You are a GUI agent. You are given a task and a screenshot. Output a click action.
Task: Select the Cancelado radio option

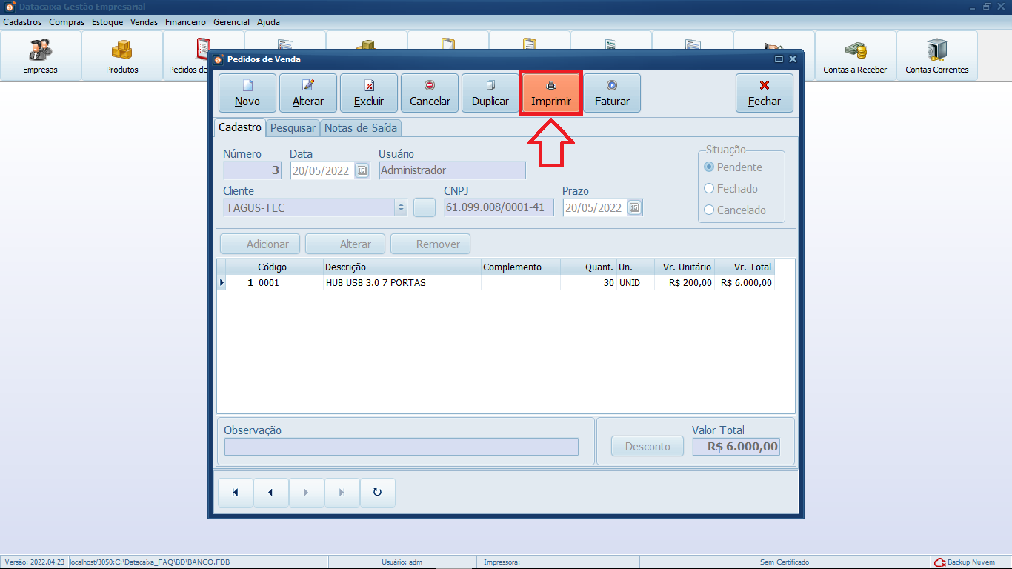[709, 210]
